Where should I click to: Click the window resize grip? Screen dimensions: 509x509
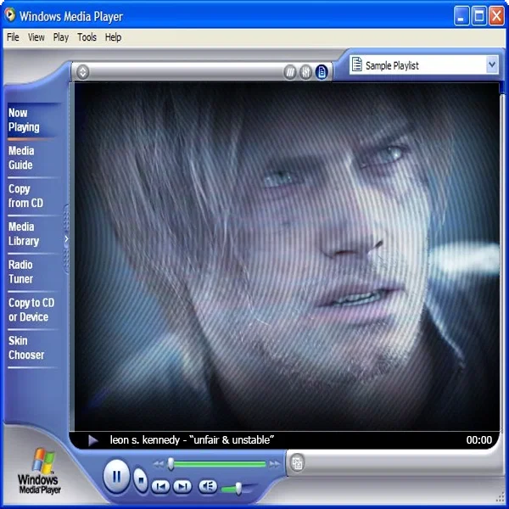pos(501,497)
